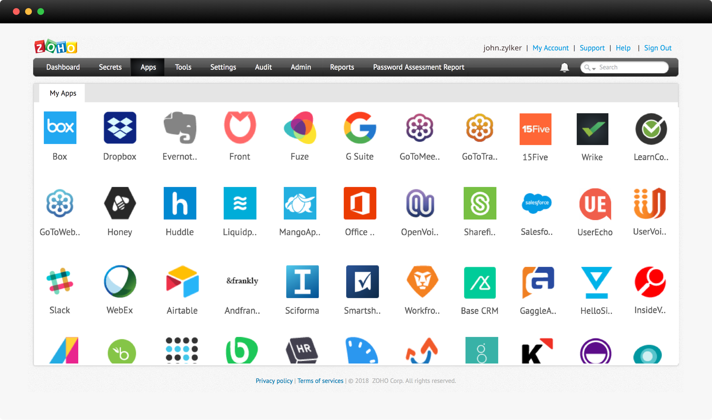Open the GaggleAMP app icon
Screen dimensions: 712x420
tap(538, 283)
